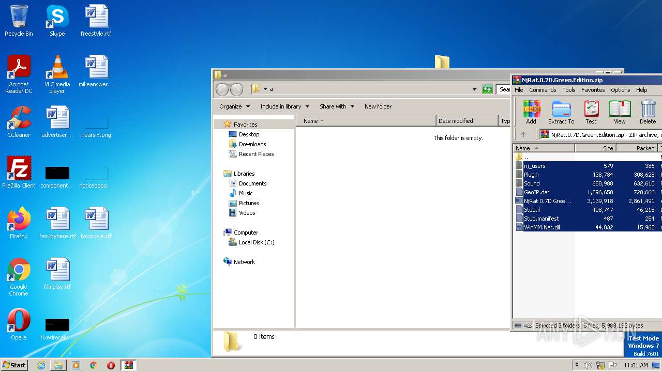Click Extract To in WinRAR toolbar
The image size is (662, 372).
pyautogui.click(x=561, y=112)
